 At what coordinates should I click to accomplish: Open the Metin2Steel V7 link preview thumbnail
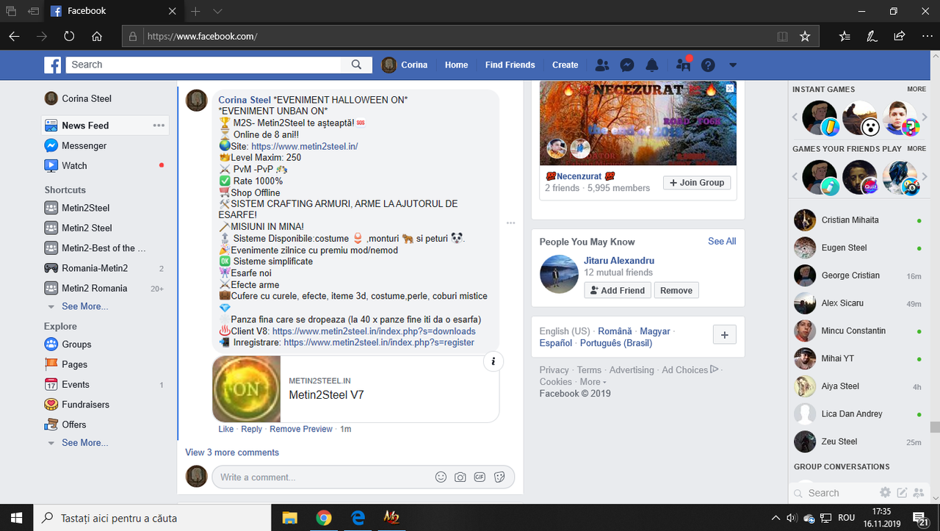click(246, 389)
